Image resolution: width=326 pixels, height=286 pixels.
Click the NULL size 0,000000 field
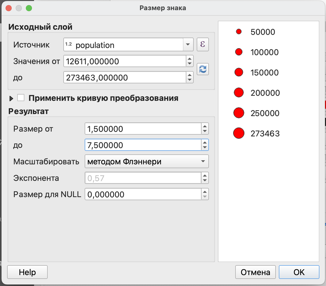(x=143, y=195)
